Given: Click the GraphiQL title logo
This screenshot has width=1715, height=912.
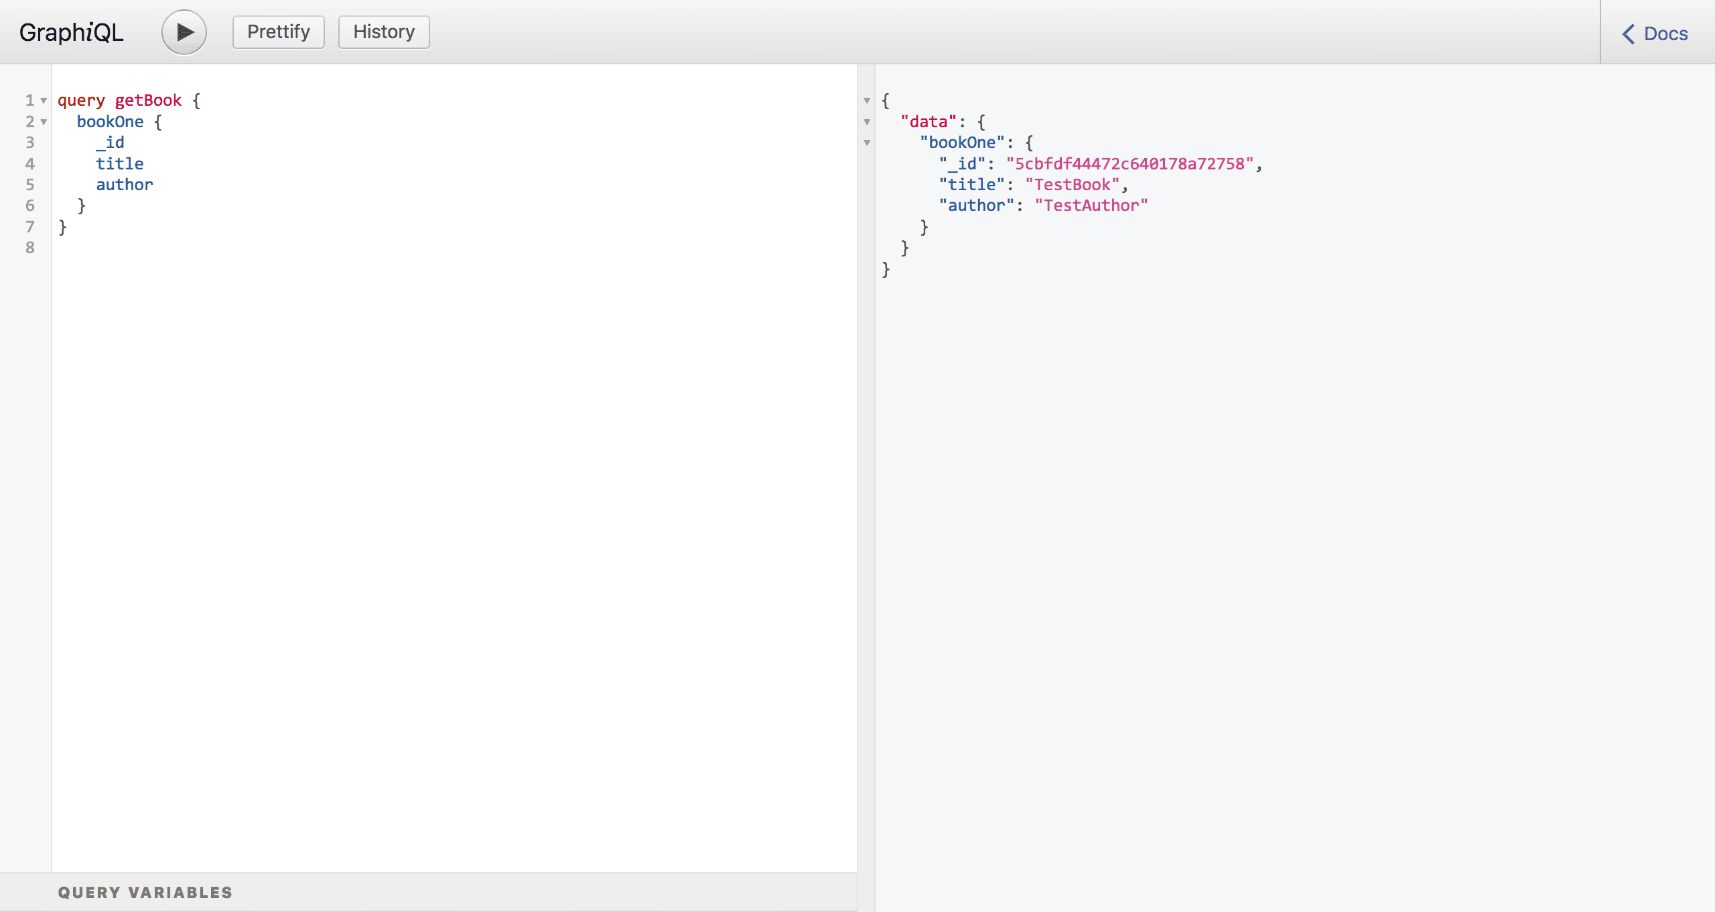Looking at the screenshot, I should pyautogui.click(x=71, y=32).
